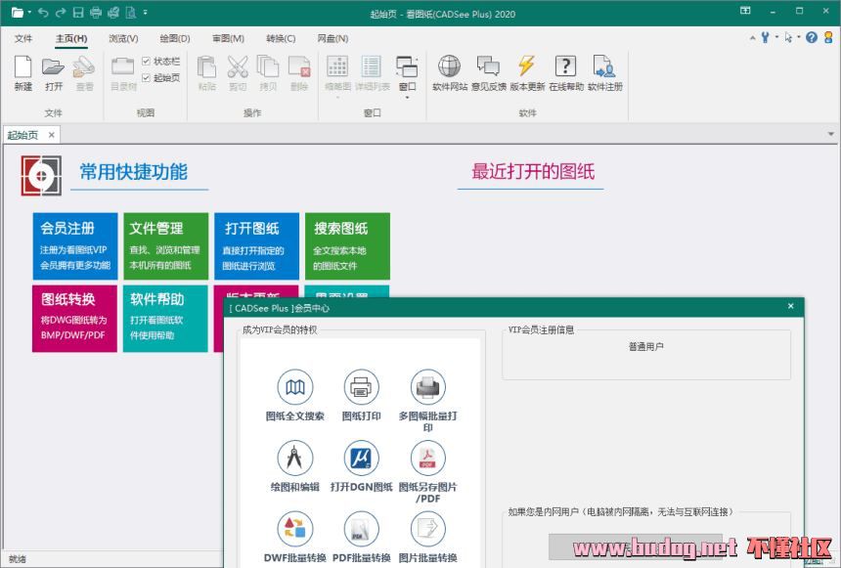The image size is (841, 568).
Task: Uncheck the 起始页 checkbox
Action: click(147, 77)
